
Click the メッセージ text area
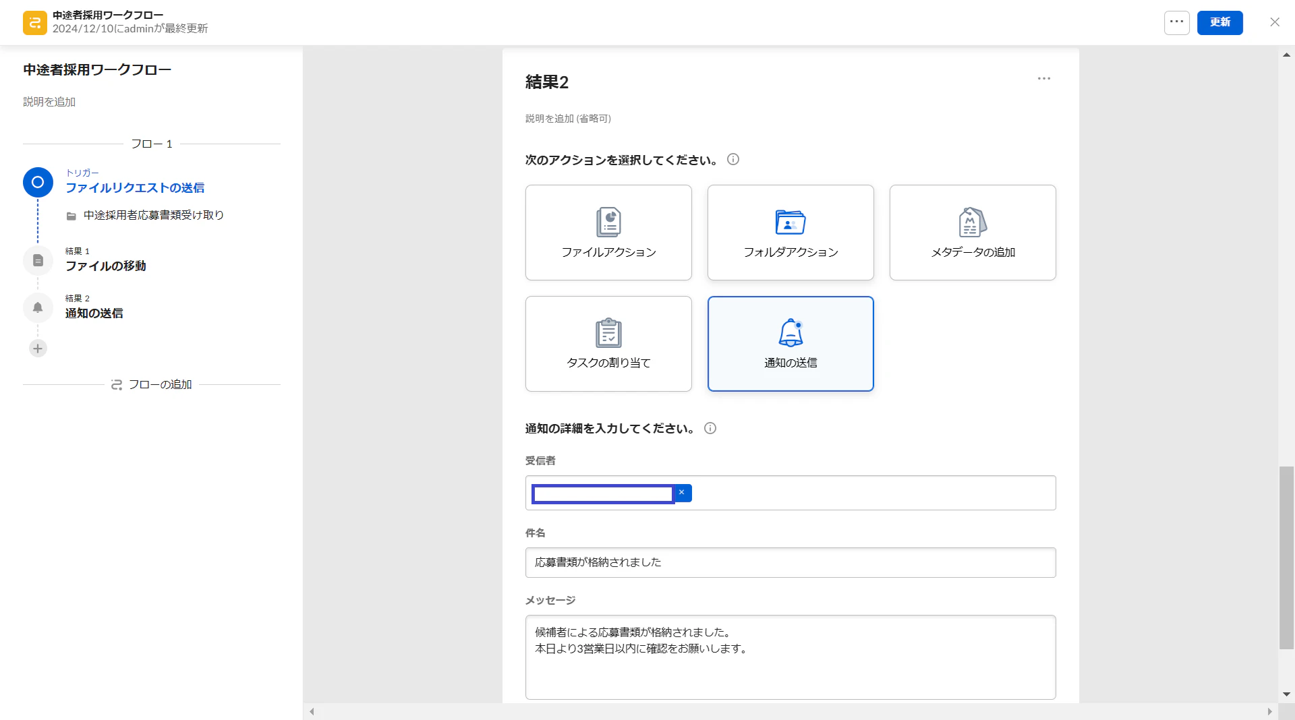(790, 657)
